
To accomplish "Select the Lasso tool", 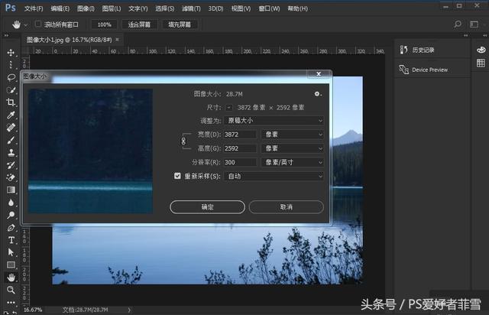I will coord(11,77).
